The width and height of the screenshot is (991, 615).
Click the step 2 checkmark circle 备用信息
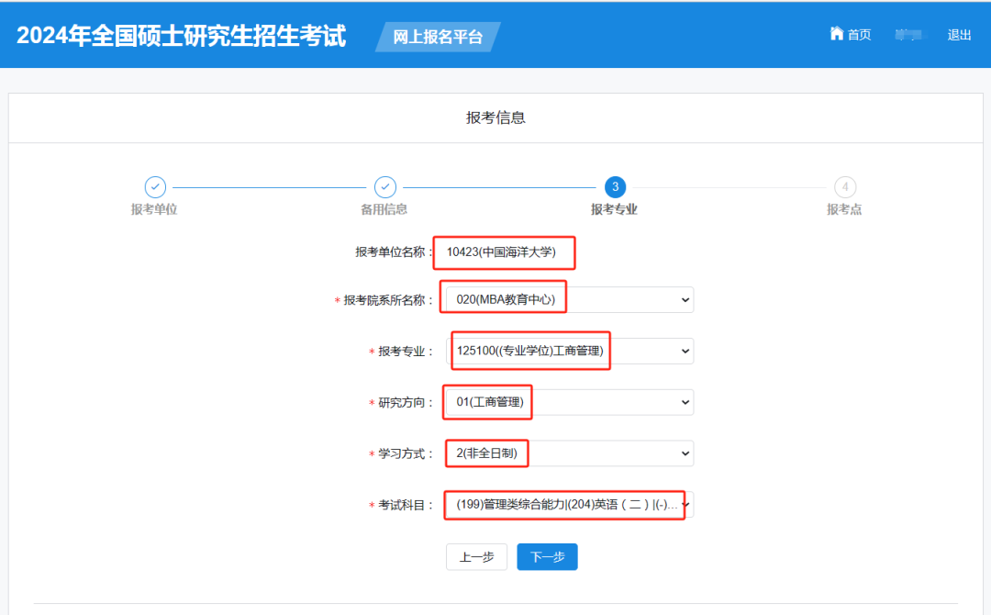(x=384, y=187)
